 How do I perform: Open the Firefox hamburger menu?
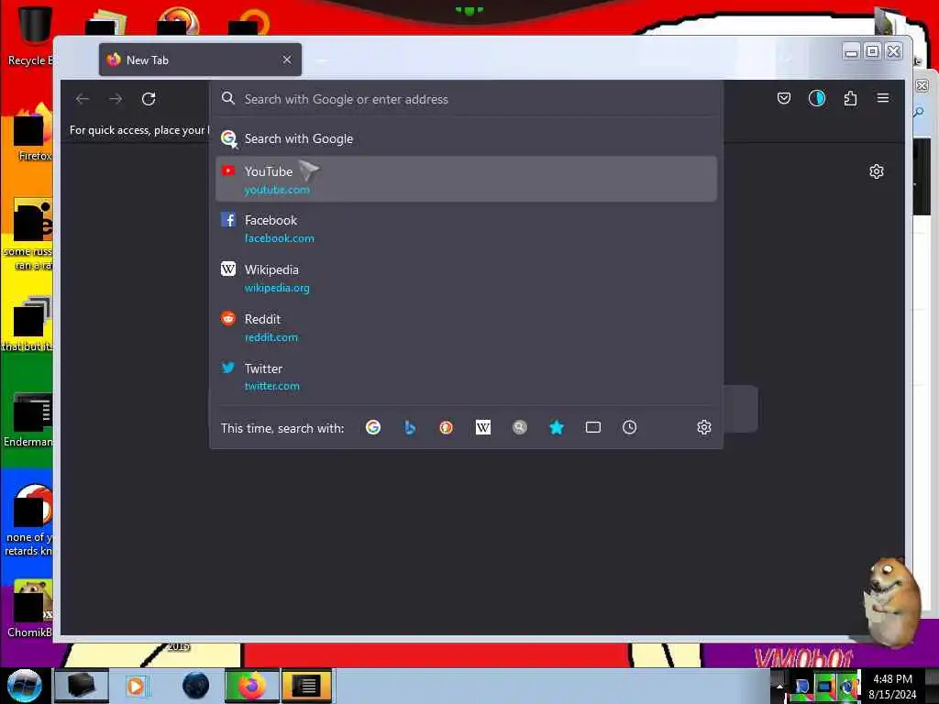click(x=883, y=97)
